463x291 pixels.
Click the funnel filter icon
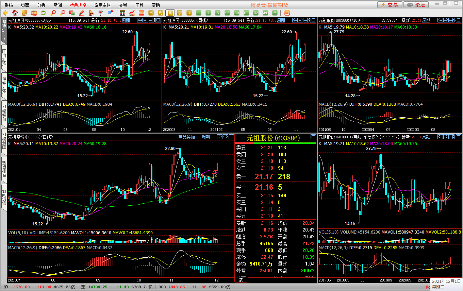(x=100, y=13)
